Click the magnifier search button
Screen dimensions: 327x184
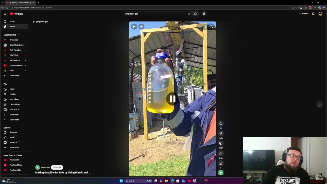tap(195, 14)
